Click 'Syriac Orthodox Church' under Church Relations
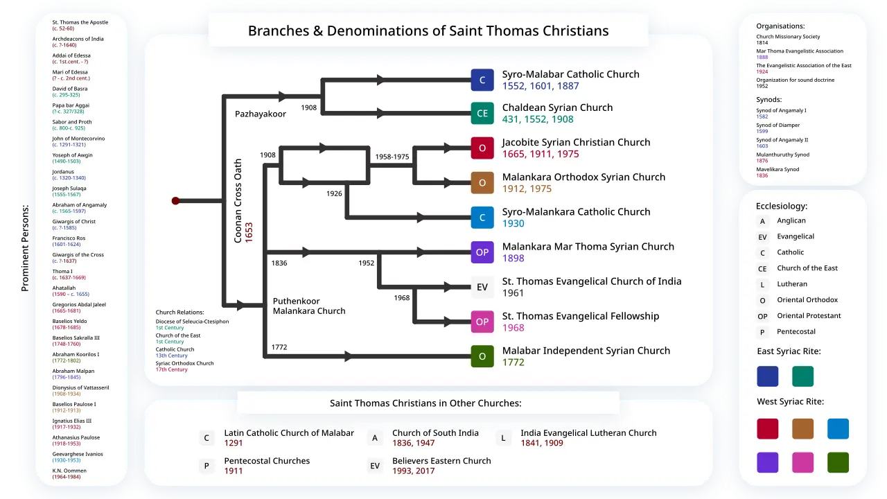The image size is (887, 499). 184,363
